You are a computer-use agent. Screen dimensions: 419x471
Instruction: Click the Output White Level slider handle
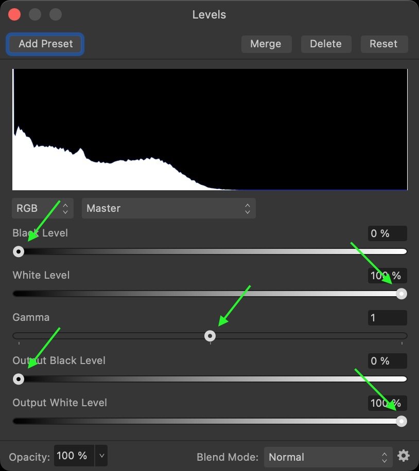(x=401, y=421)
